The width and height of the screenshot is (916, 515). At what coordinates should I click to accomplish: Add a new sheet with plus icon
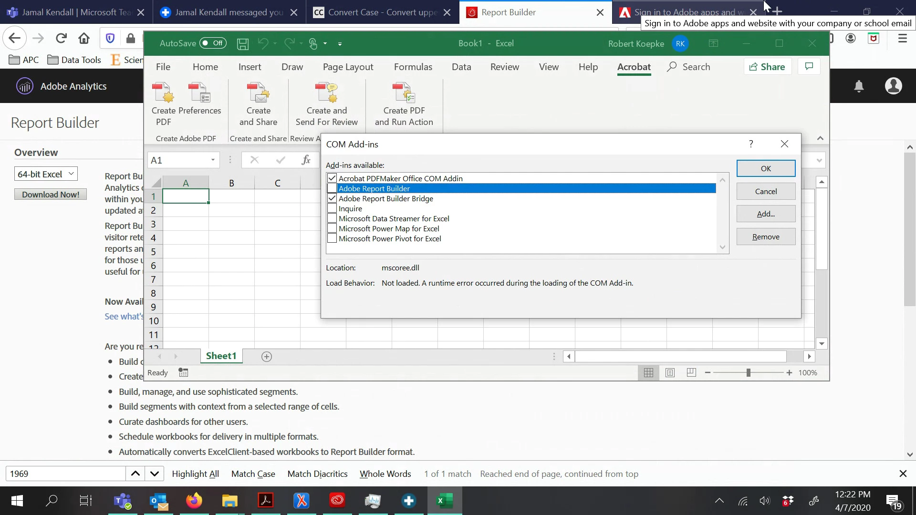pos(267,357)
